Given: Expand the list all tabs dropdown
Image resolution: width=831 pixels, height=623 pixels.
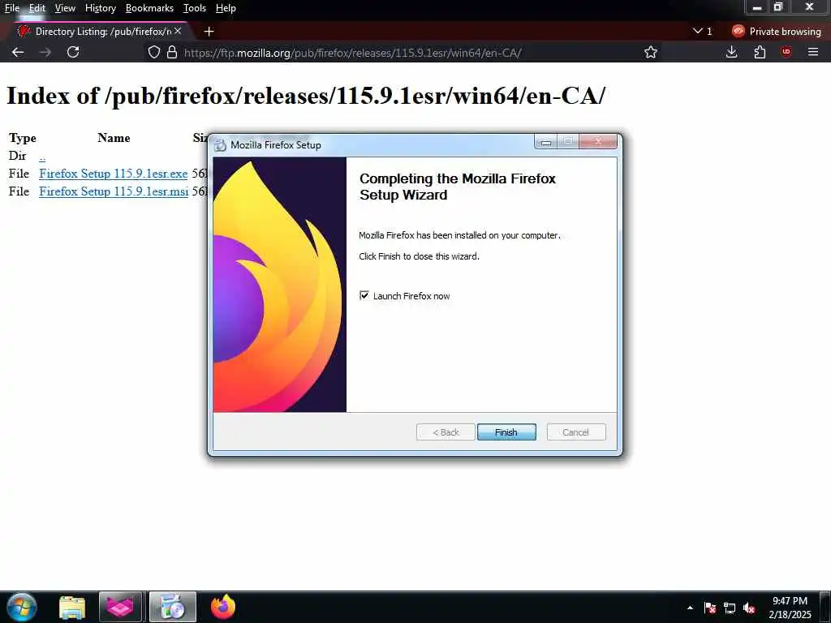Looking at the screenshot, I should point(702,32).
